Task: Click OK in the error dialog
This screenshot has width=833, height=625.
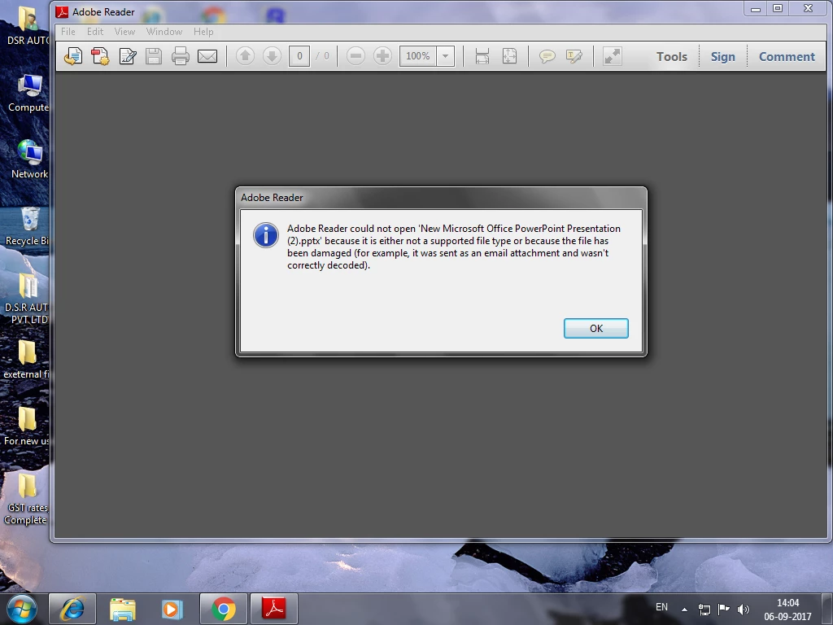Action: [x=596, y=329]
